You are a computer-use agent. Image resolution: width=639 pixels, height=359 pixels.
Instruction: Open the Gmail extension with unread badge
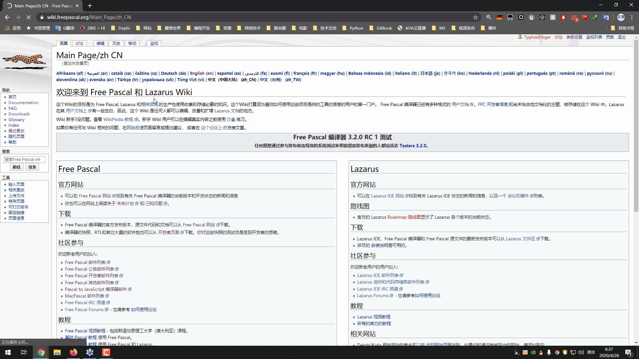tap(574, 18)
